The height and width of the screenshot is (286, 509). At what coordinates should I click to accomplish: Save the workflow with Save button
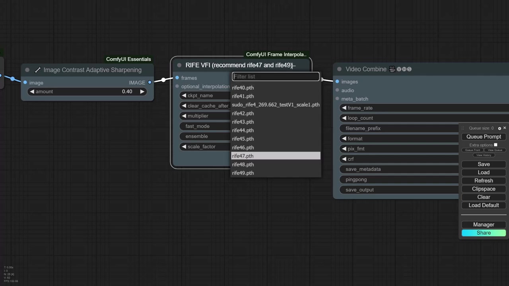(484, 164)
